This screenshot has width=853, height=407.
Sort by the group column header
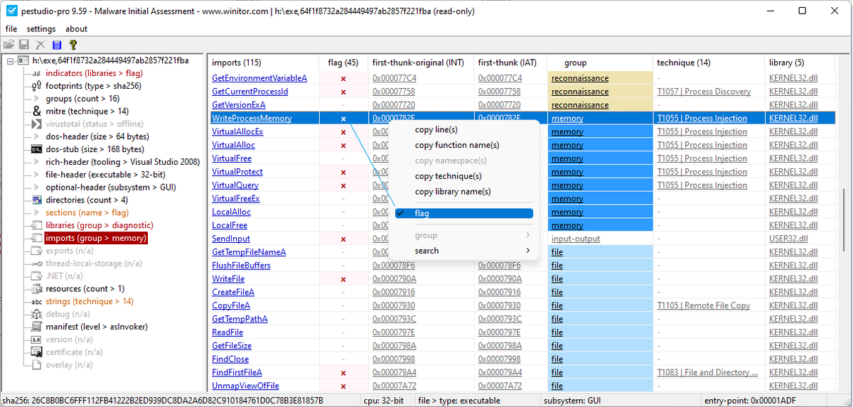[599, 63]
